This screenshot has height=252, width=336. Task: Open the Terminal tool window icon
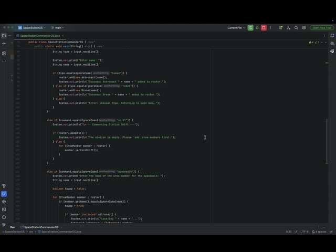click(4, 209)
